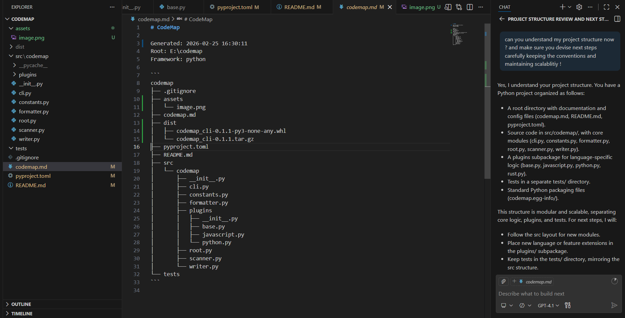This screenshot has height=318, width=625.
Task: Toggle chat session sidebar layout icon
Action: point(617,19)
